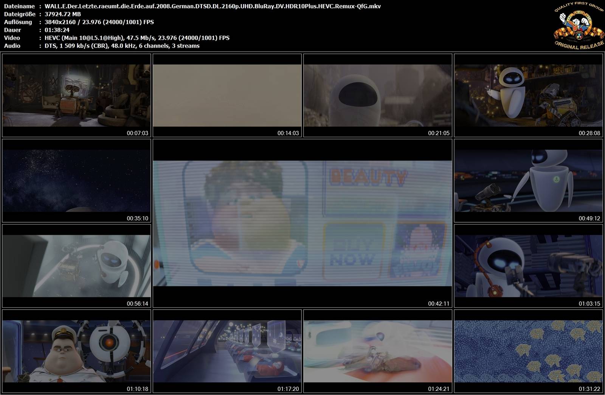605x395 pixels.
Task: Select the resolution value 3840x2160 / 23.976 (24000/1001) FPS
Action: 99,22
